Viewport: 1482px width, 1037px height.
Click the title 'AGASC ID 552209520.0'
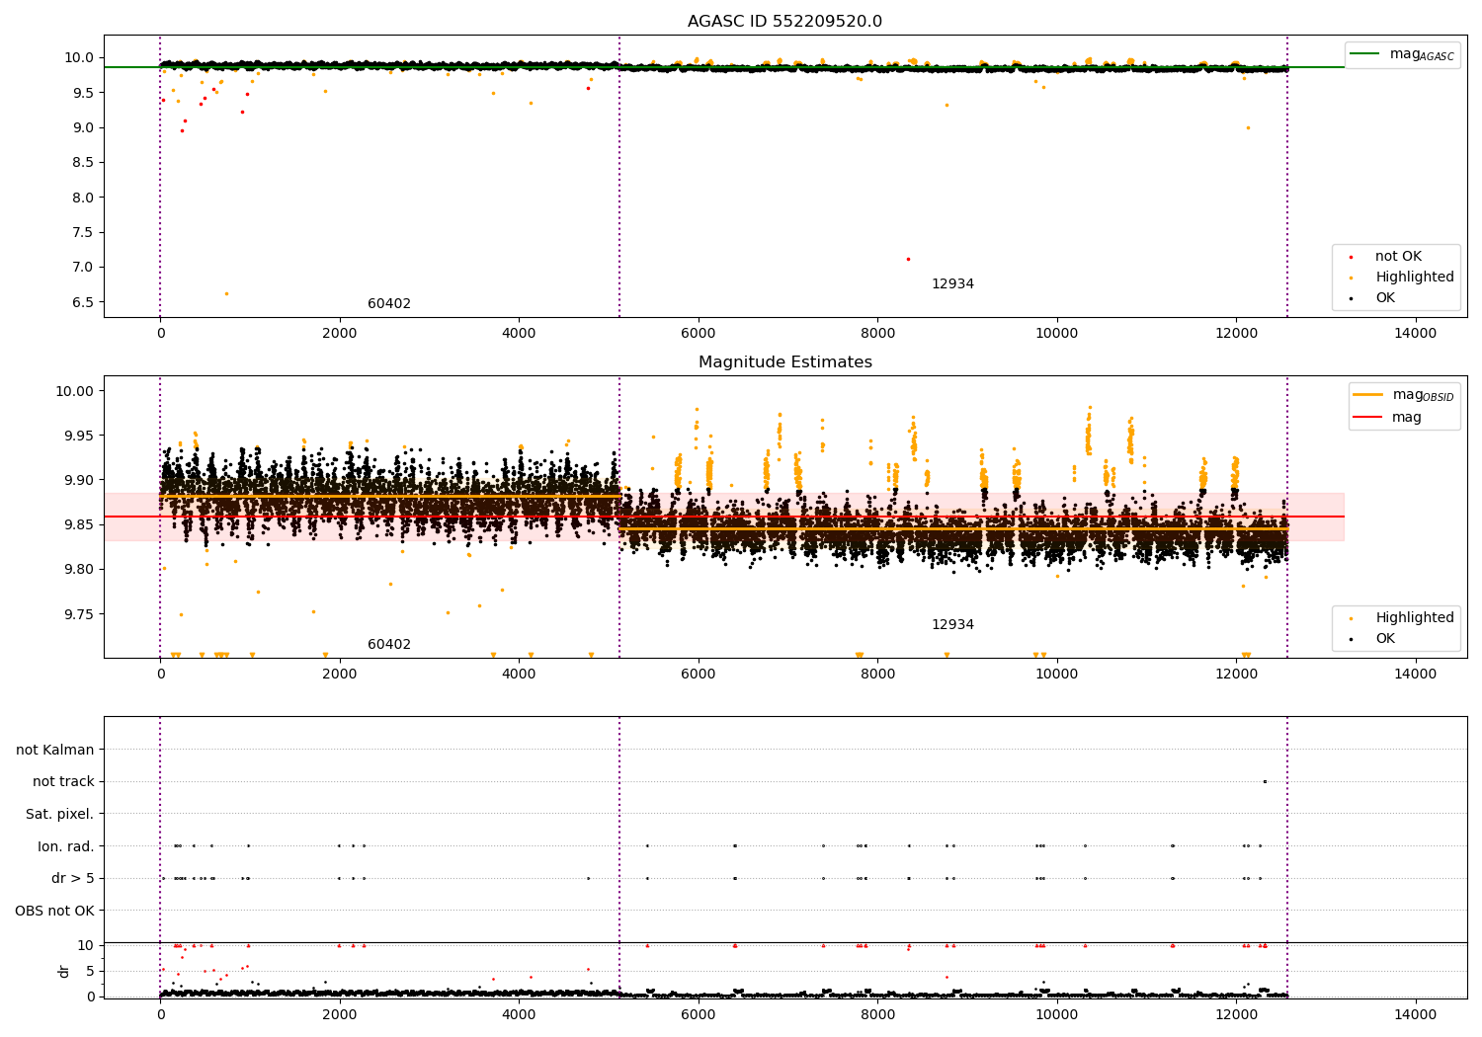click(784, 22)
